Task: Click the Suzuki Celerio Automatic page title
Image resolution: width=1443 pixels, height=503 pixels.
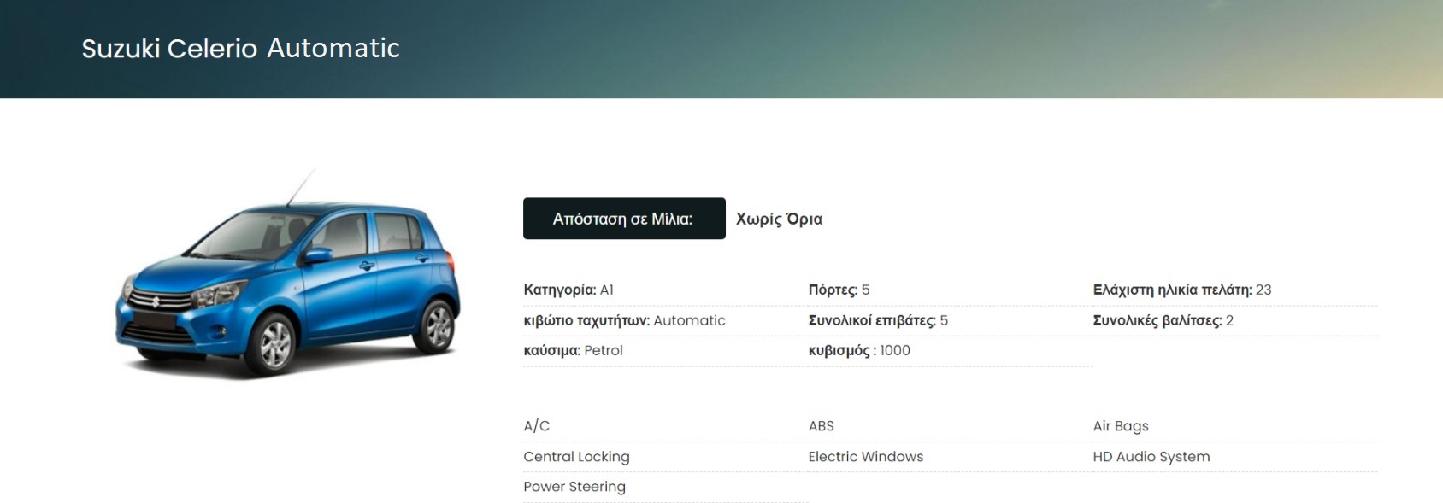Action: [240, 49]
